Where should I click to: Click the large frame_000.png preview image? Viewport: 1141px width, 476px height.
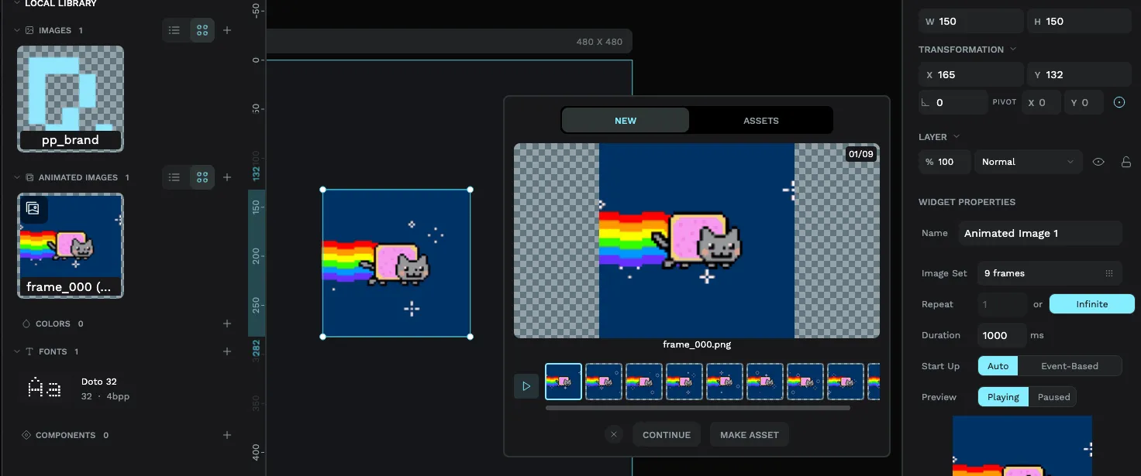[x=696, y=241]
